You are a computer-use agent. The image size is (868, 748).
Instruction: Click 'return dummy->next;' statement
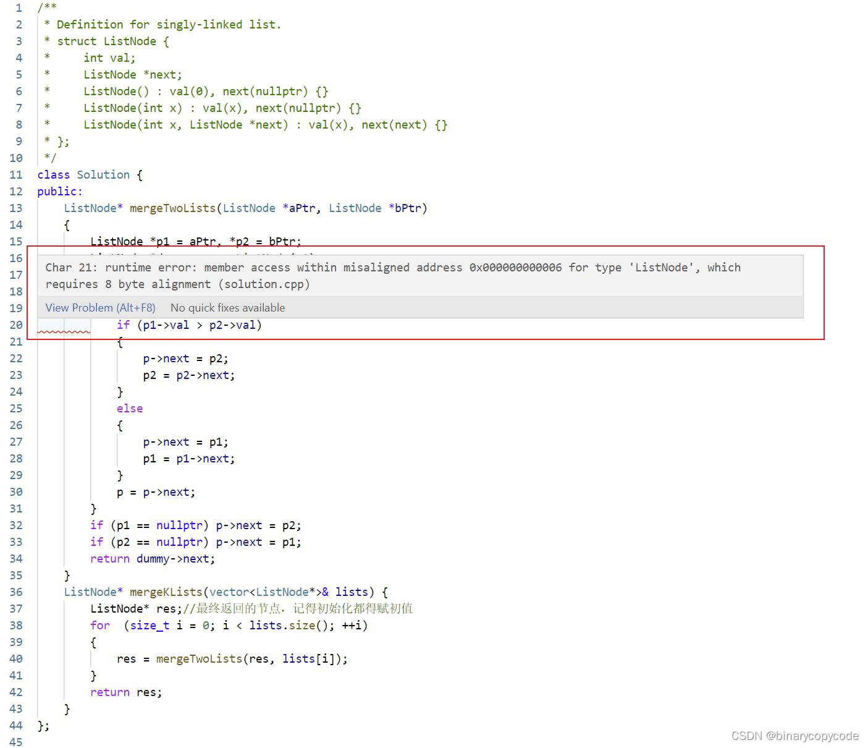[x=153, y=559]
